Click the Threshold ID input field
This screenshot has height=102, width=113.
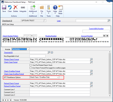[x=39, y=52]
